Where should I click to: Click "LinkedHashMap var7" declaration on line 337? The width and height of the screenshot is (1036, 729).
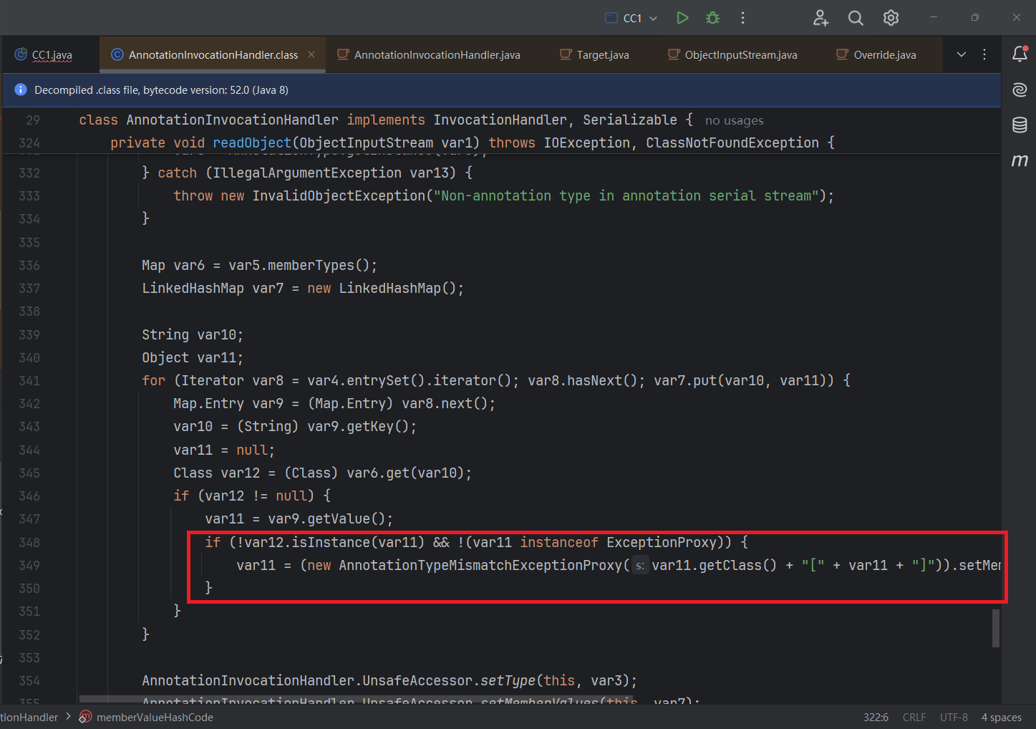click(x=213, y=288)
